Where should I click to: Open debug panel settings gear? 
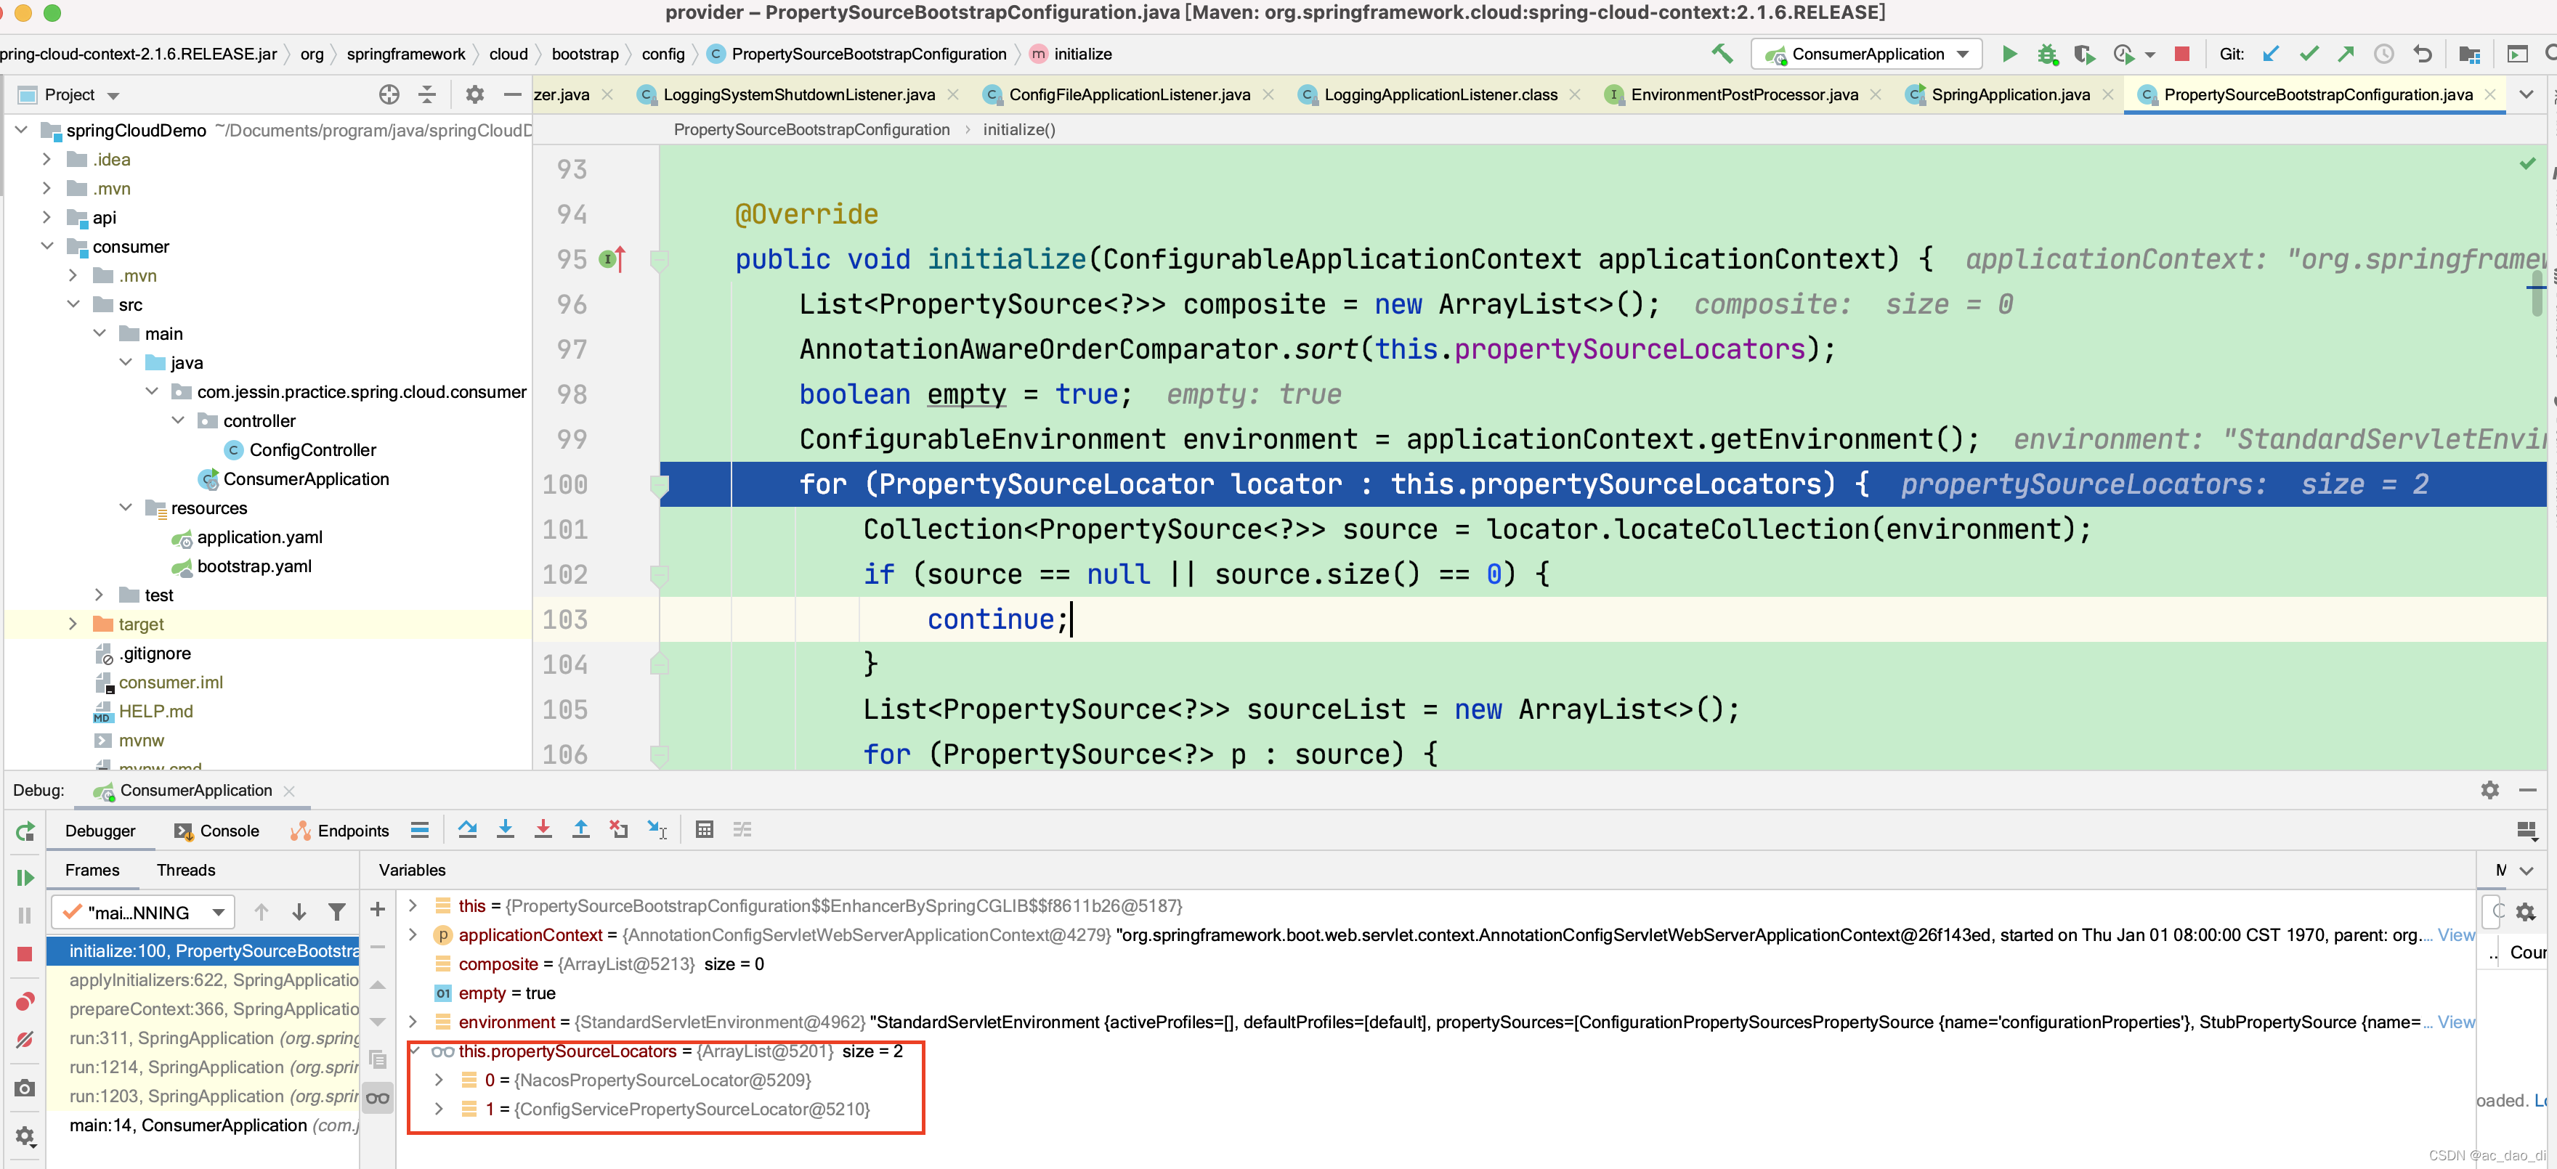coord(2489,790)
